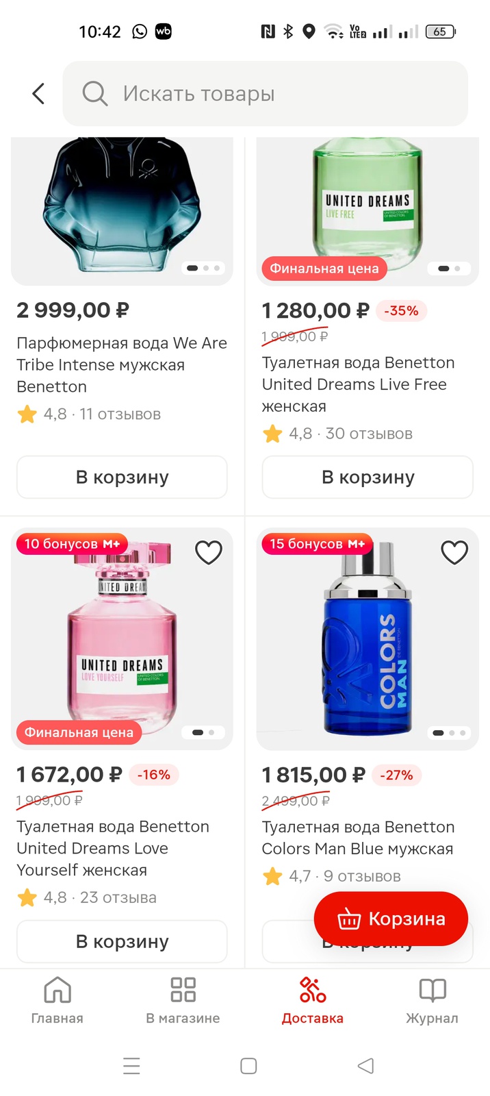Add United Dreams Love Yourself to cart
Image resolution: width=490 pixels, height=1096 pixels.
pos(122,941)
